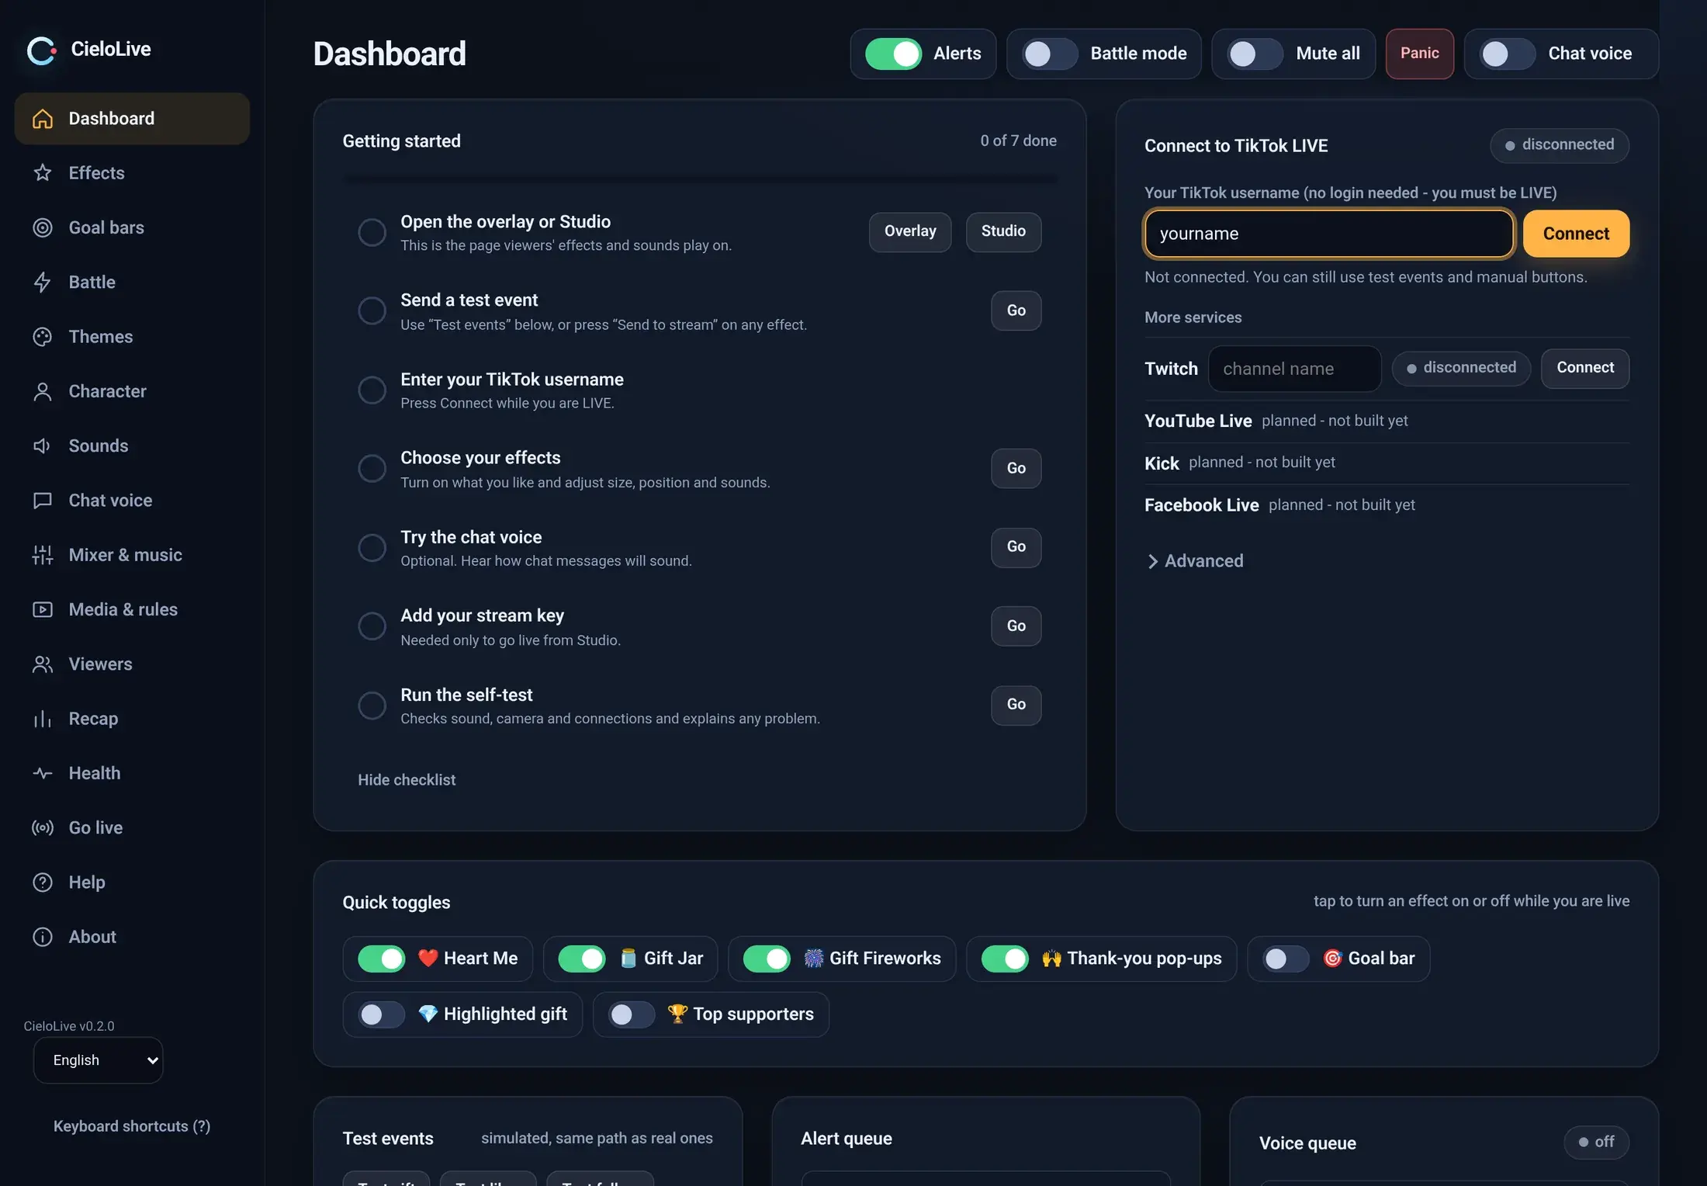Viewport: 1707px width, 1186px height.
Task: Click the About info icon
Action: [43, 937]
